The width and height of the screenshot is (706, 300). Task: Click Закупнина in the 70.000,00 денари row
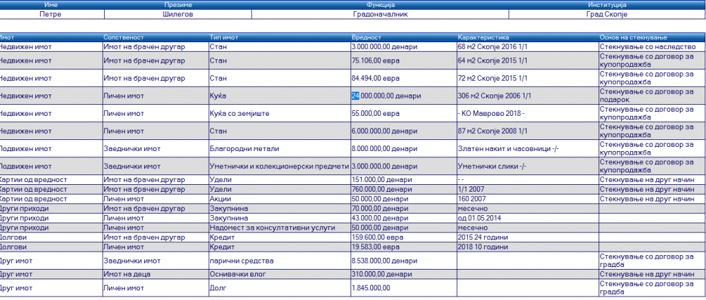coord(280,208)
